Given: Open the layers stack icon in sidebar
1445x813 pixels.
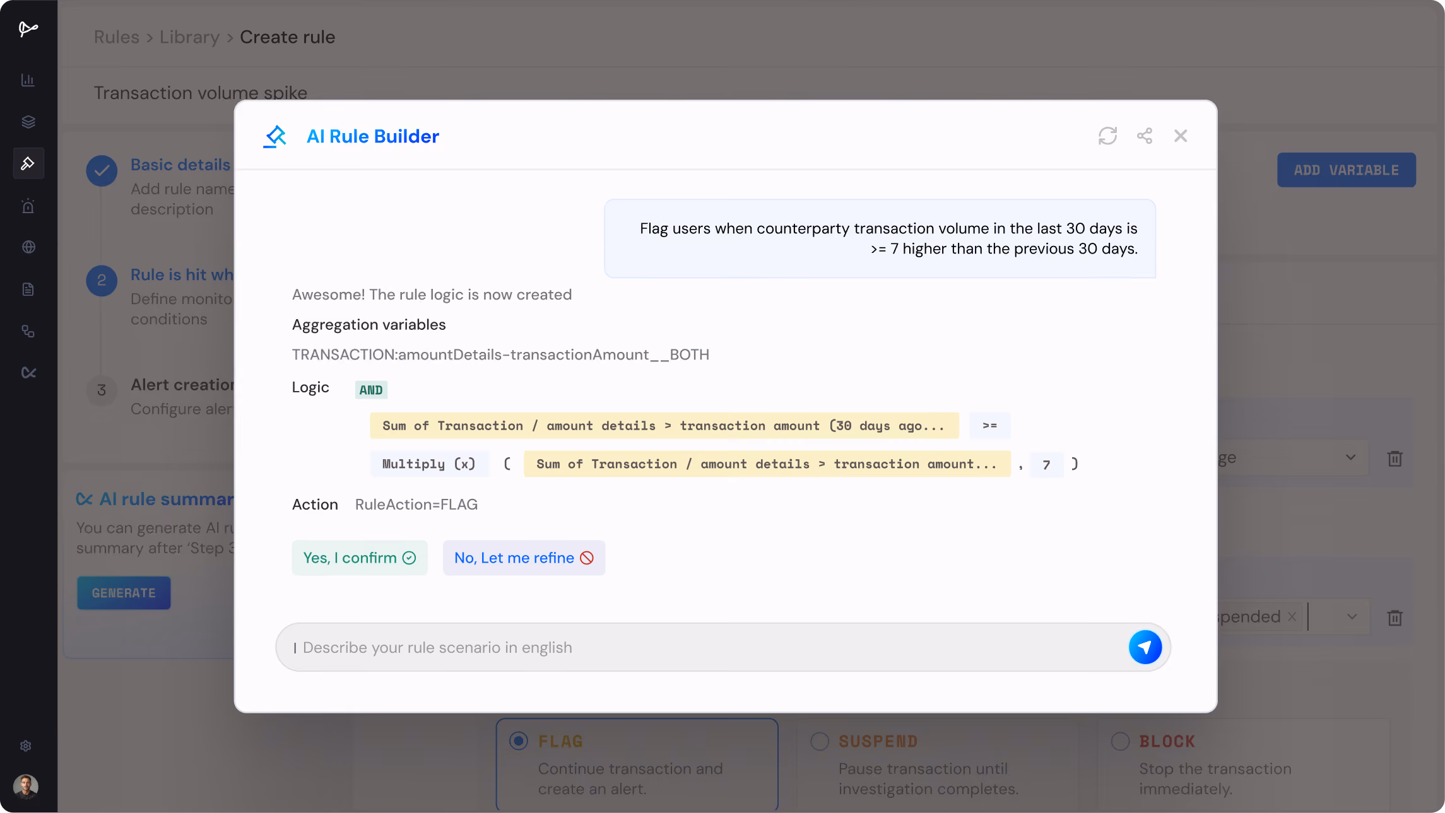Looking at the screenshot, I should pyautogui.click(x=28, y=122).
